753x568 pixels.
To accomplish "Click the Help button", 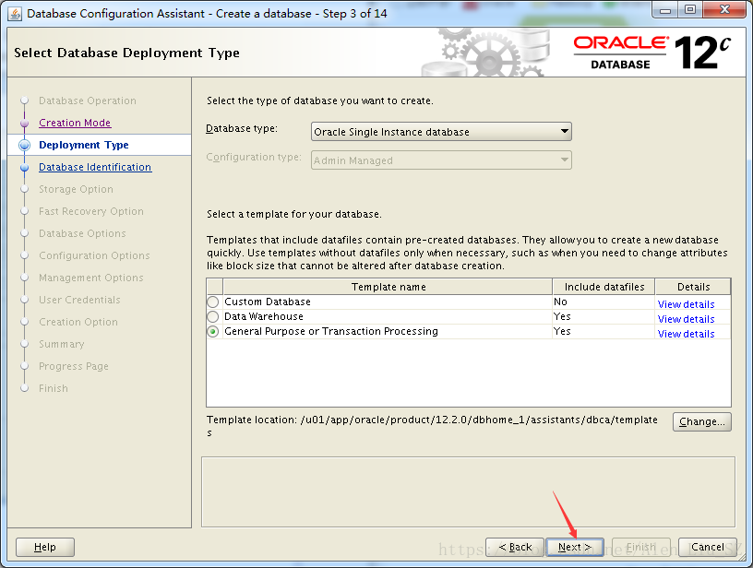I will 45,547.
